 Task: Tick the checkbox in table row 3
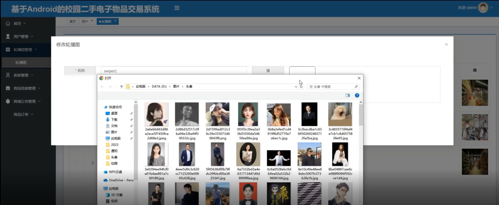[76, 163]
